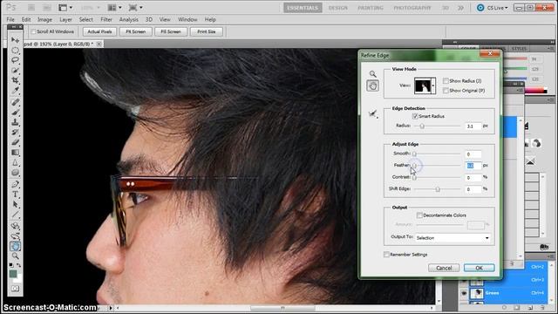
Task: Click Fit Screen button
Action: [136, 31]
